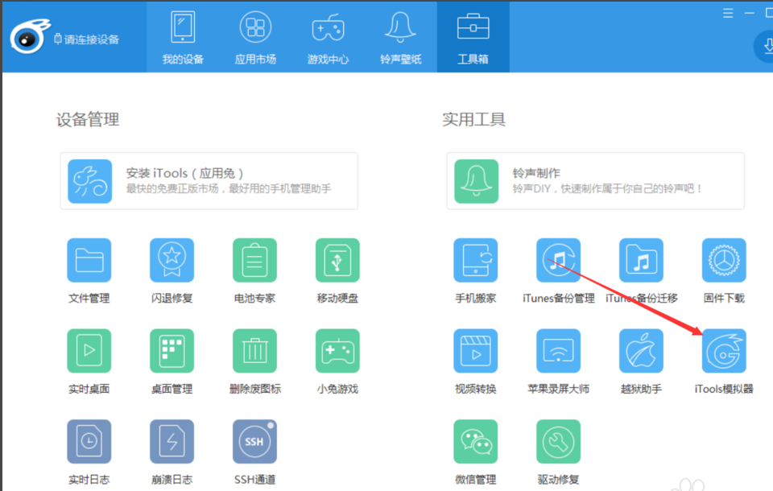Open 视频转换 video converter
The height and width of the screenshot is (491, 773).
click(475, 351)
